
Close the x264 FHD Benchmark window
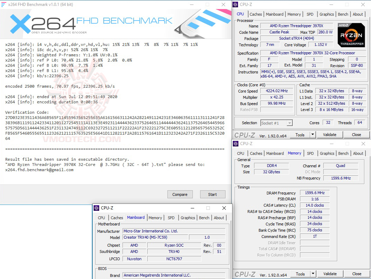click(223, 5)
